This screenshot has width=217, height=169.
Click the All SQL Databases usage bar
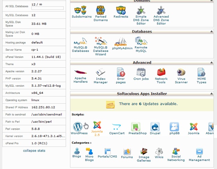[x=47, y=8]
